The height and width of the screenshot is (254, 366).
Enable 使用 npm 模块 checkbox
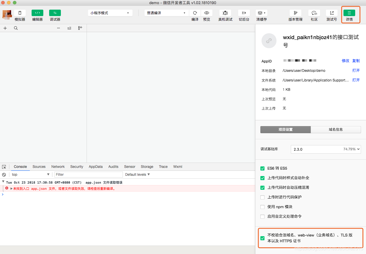click(x=262, y=207)
